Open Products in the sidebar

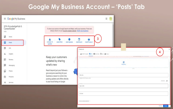click(x=11, y=77)
